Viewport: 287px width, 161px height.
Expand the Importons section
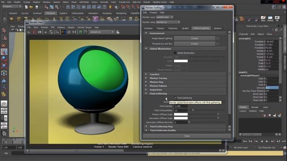pos(146,89)
